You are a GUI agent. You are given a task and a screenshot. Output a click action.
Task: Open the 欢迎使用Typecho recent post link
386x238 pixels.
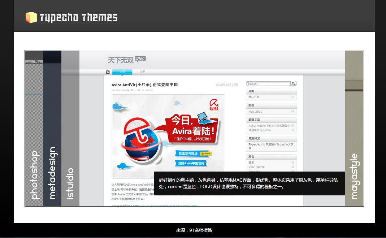coord(260,130)
